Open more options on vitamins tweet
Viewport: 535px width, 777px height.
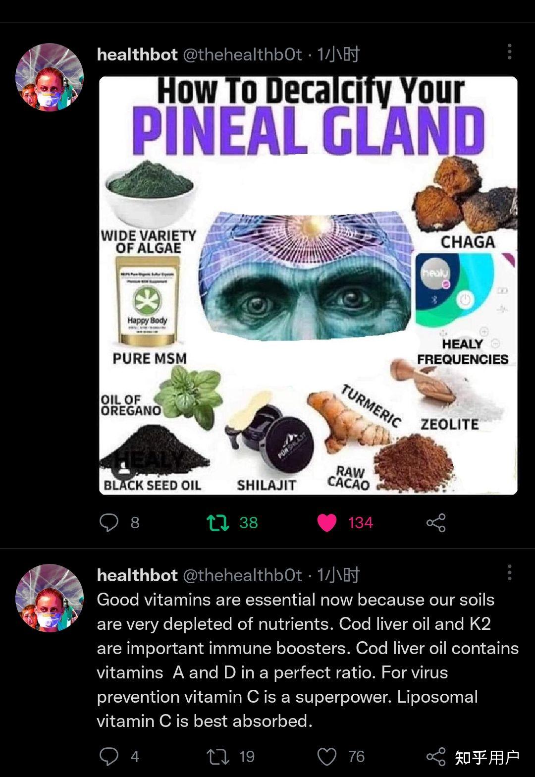pos(510,572)
